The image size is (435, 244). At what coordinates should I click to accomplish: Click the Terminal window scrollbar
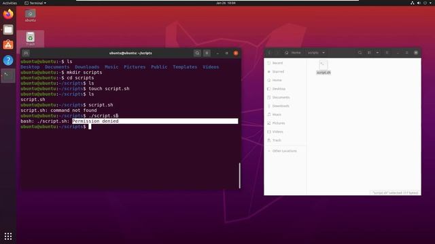(240, 176)
